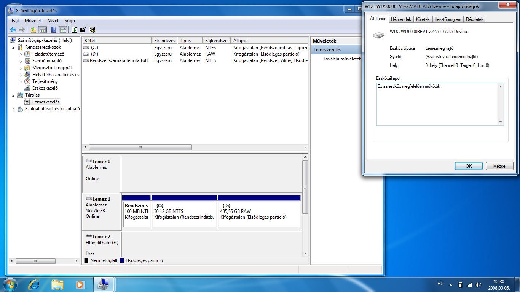Sort by the Állapot column header
This screenshot has height=292, width=520.
click(x=270, y=40)
